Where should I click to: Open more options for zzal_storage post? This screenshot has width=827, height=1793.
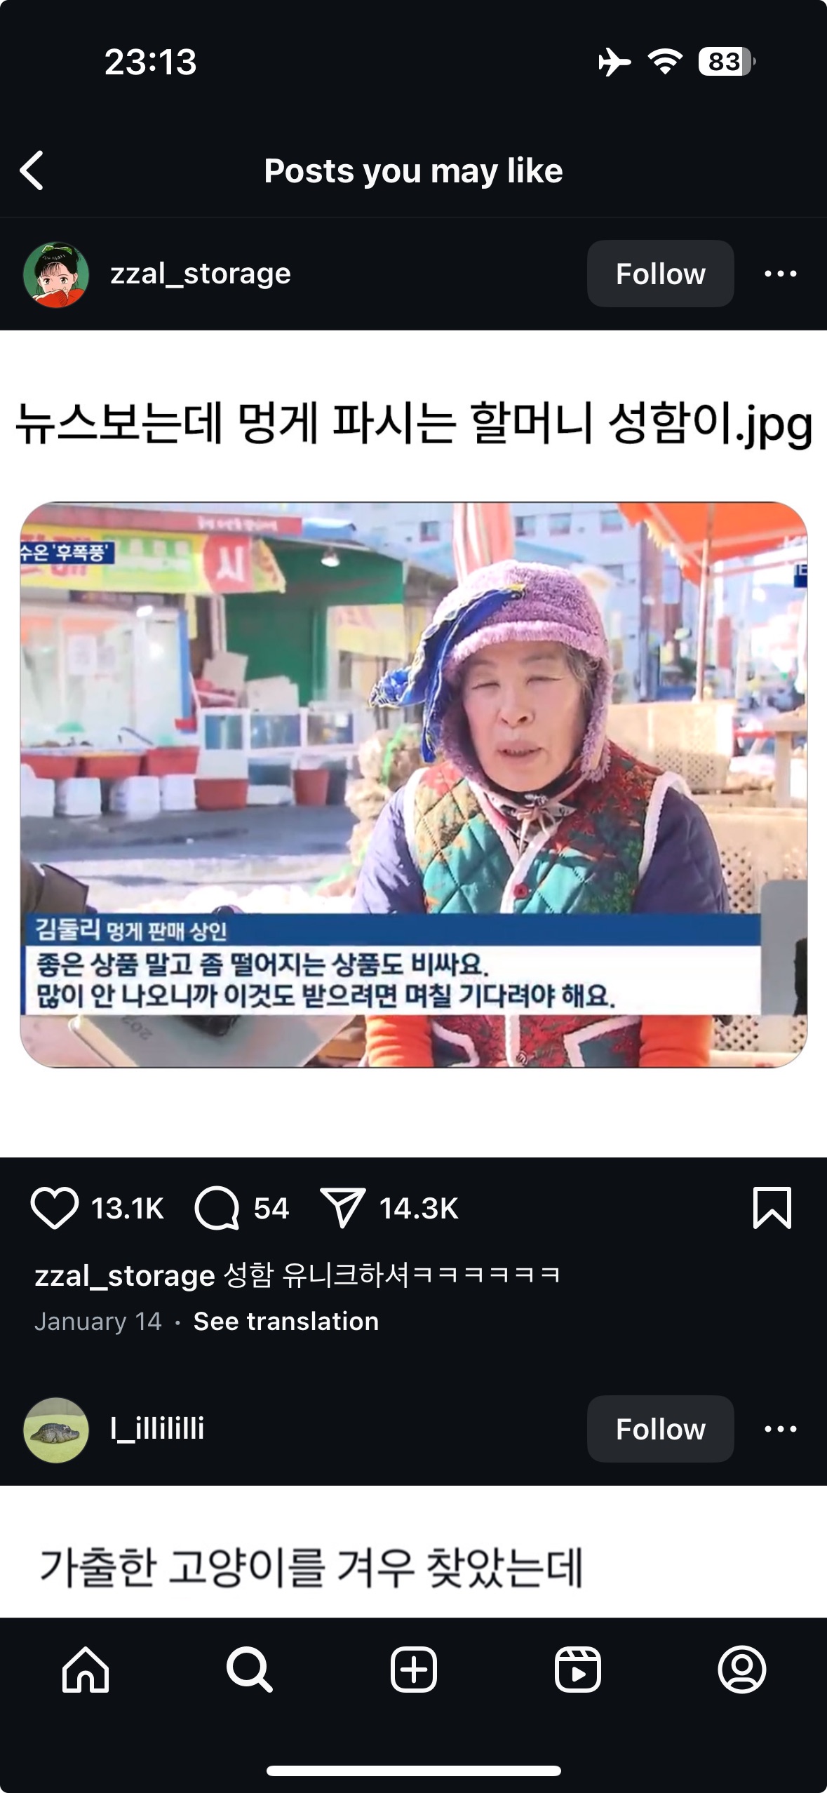pos(780,274)
